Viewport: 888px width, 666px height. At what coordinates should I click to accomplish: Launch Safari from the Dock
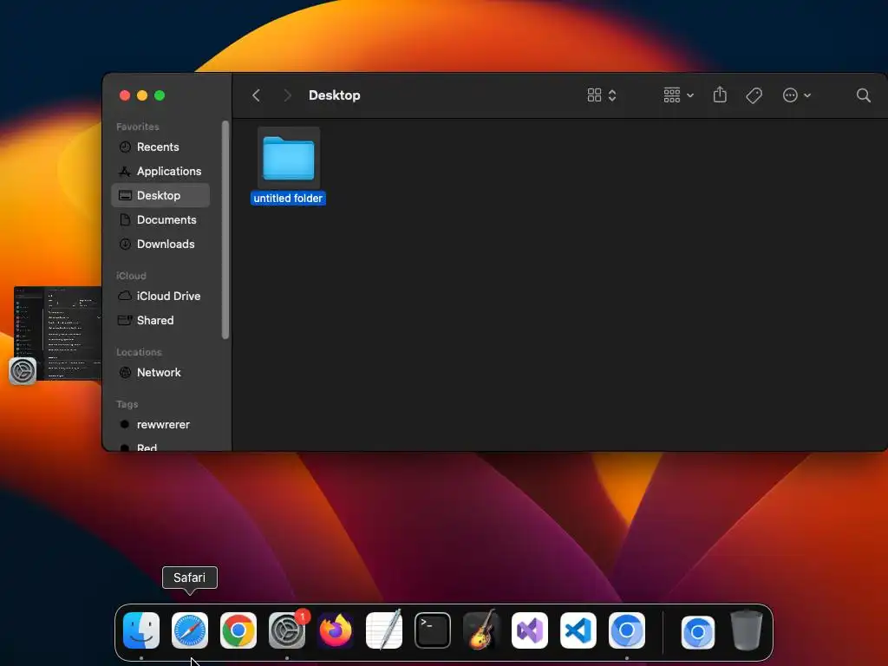tap(190, 630)
